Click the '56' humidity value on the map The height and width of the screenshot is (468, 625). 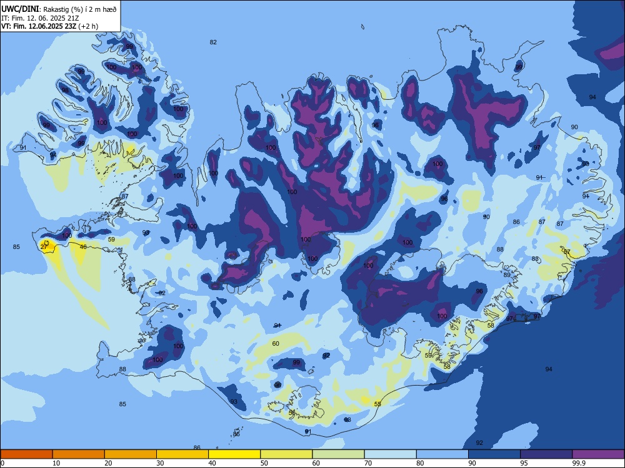292,412
